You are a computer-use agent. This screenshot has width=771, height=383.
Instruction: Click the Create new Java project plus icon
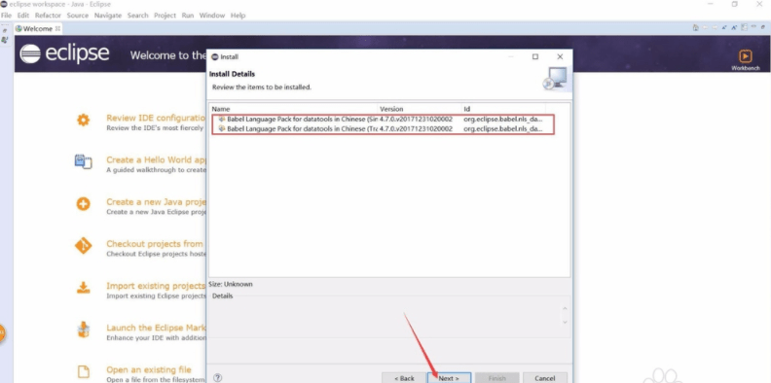[83, 204]
